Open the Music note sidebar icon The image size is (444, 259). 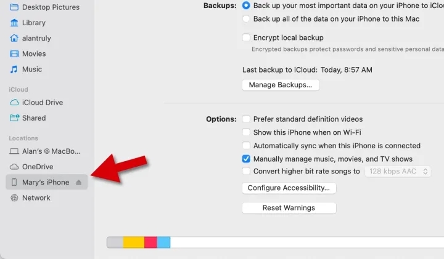tap(14, 69)
